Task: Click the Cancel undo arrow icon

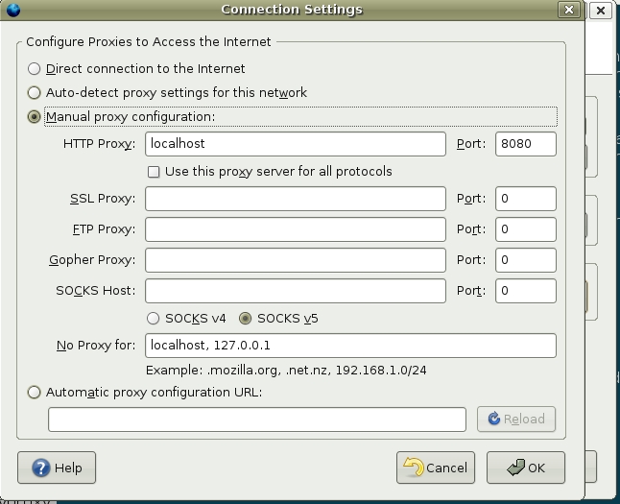Action: coord(414,468)
